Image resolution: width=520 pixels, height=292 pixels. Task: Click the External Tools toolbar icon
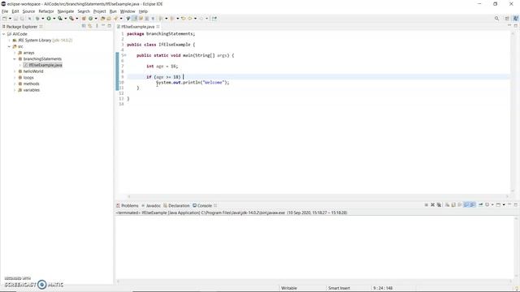pos(71,19)
